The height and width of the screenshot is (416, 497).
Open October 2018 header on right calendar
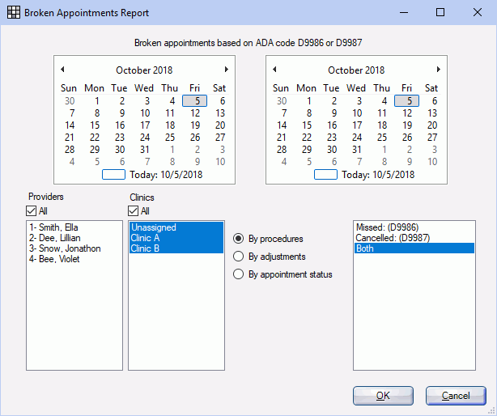pos(357,70)
